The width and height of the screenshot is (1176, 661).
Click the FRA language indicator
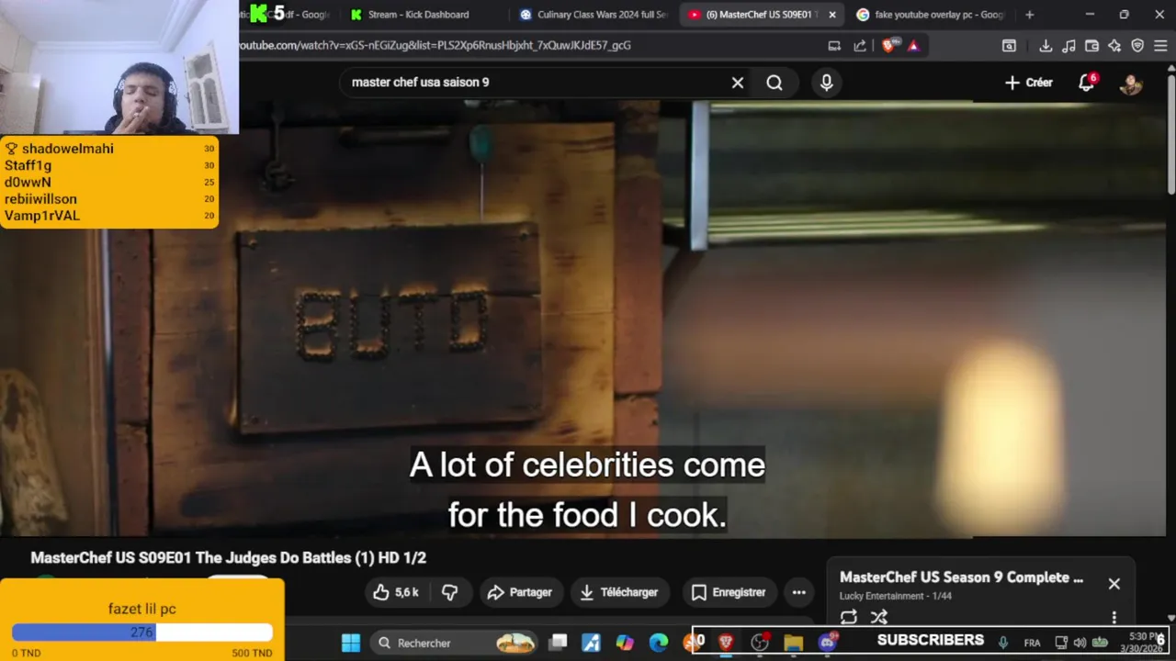pos(1032,643)
